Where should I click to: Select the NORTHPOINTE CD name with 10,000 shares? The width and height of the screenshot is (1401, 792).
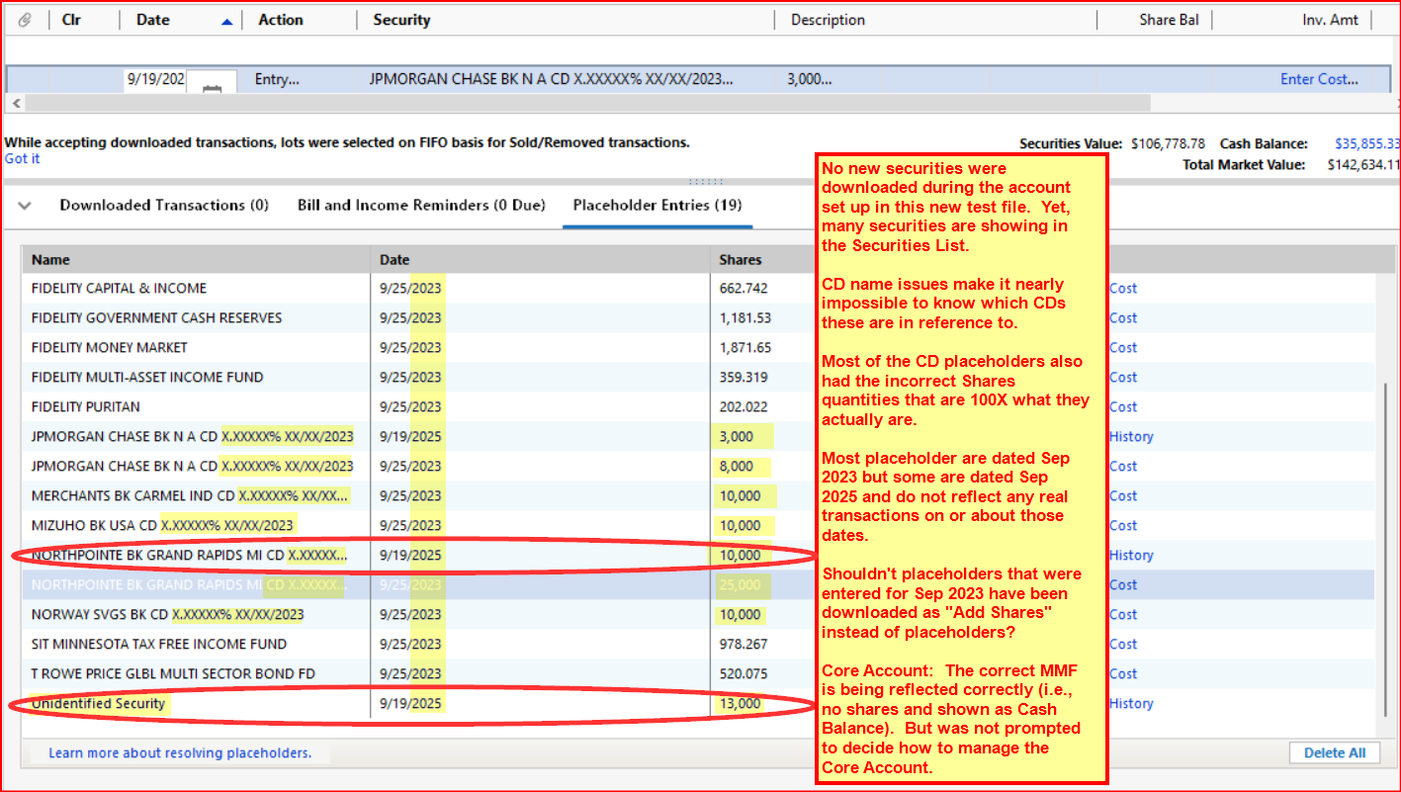pos(189,556)
